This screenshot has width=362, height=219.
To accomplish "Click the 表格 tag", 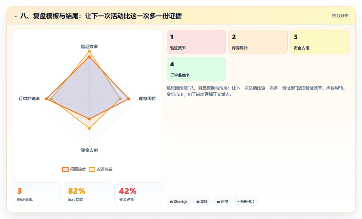I will coord(202,202).
